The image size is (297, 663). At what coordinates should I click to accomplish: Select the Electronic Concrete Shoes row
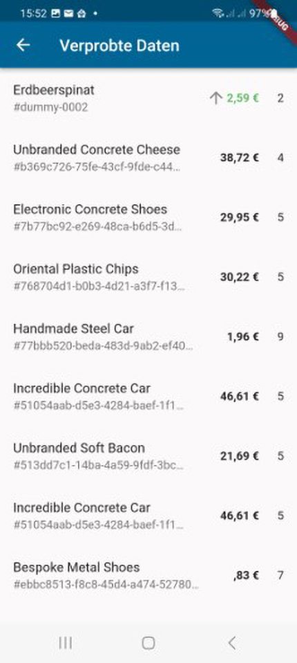point(148,217)
